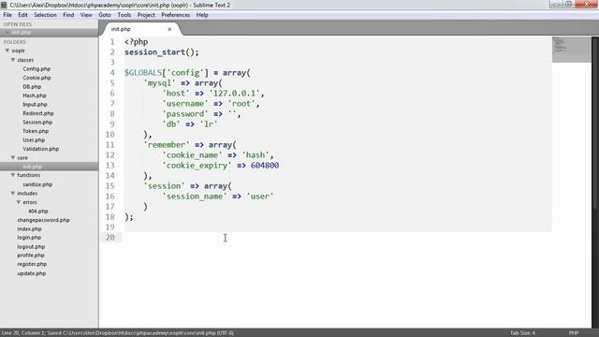Open Redirect.php in sidebar
This screenshot has height=337, width=599.
click(38, 113)
